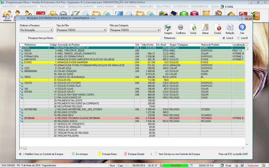
Task: Open Clientes icon in main toolbar
Action: [x=7, y=15]
